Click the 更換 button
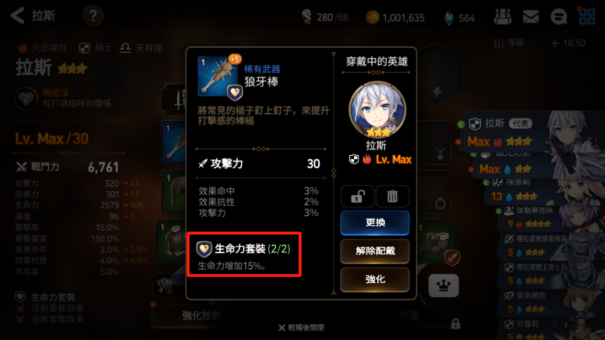 (375, 223)
